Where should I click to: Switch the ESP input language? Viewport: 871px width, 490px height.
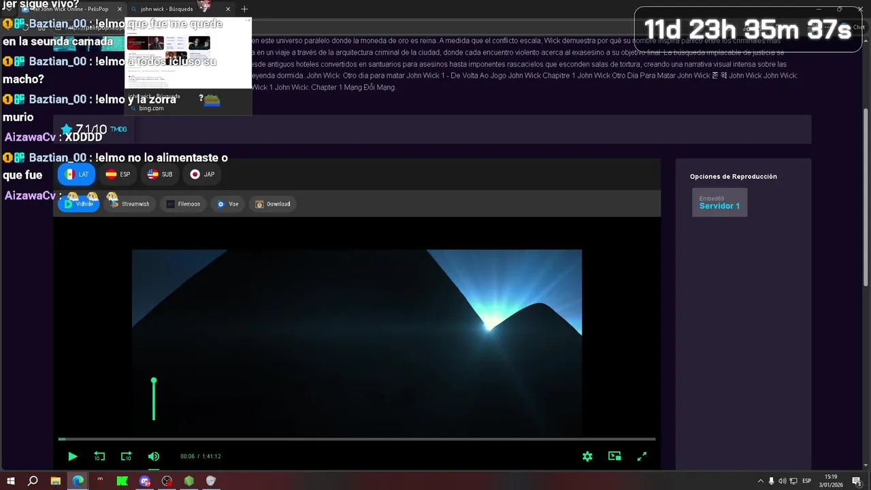pos(806,481)
